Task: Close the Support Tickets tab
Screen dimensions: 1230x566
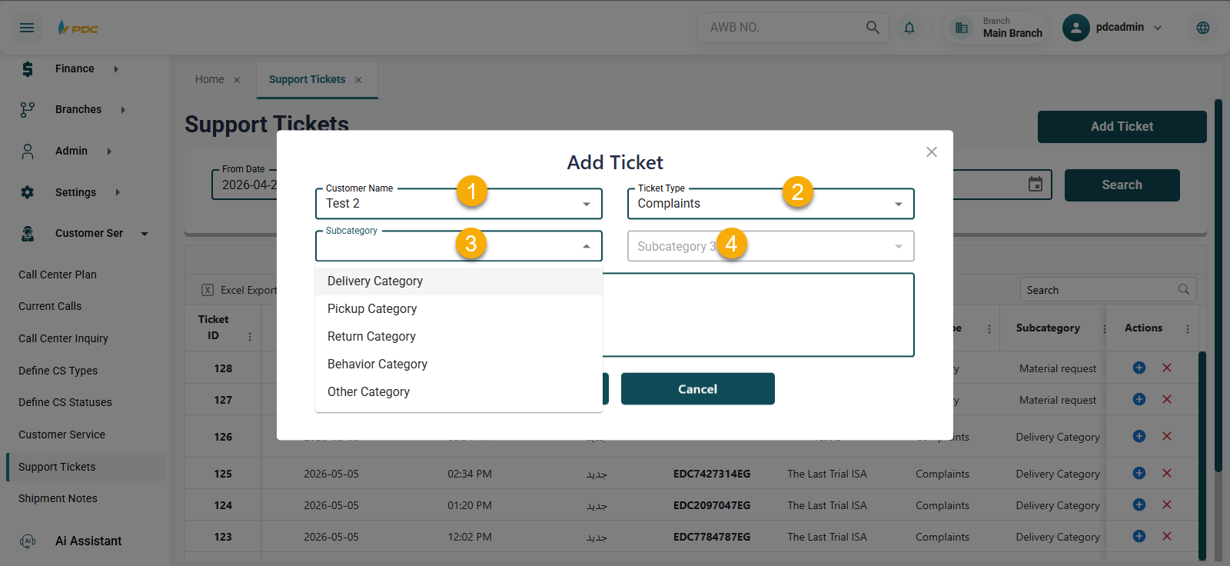Action: pyautogui.click(x=358, y=80)
